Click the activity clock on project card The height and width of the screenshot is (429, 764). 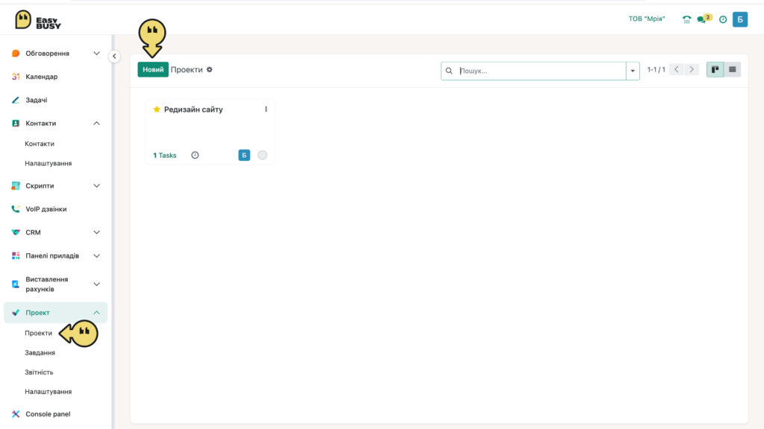tap(195, 155)
